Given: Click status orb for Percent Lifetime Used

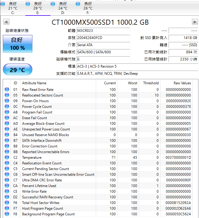Looking at the screenshot, I should coord(7,186).
